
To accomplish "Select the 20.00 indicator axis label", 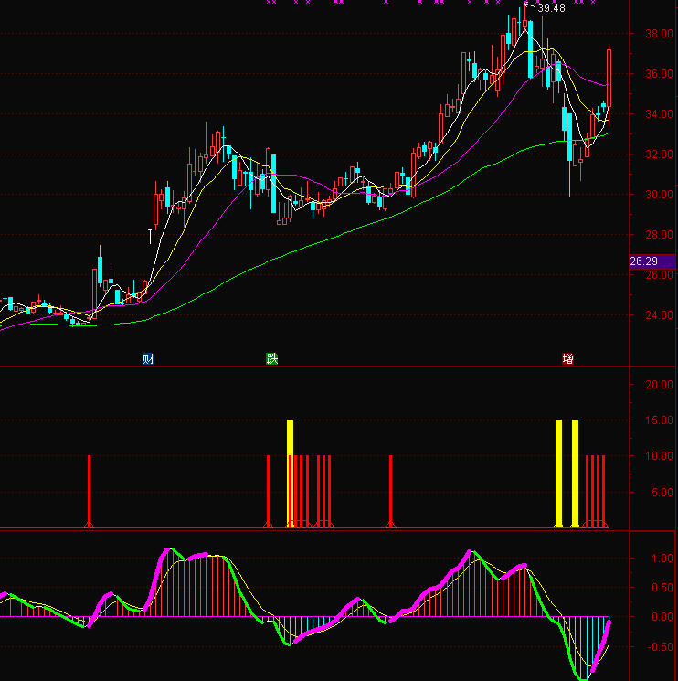I will (x=659, y=385).
